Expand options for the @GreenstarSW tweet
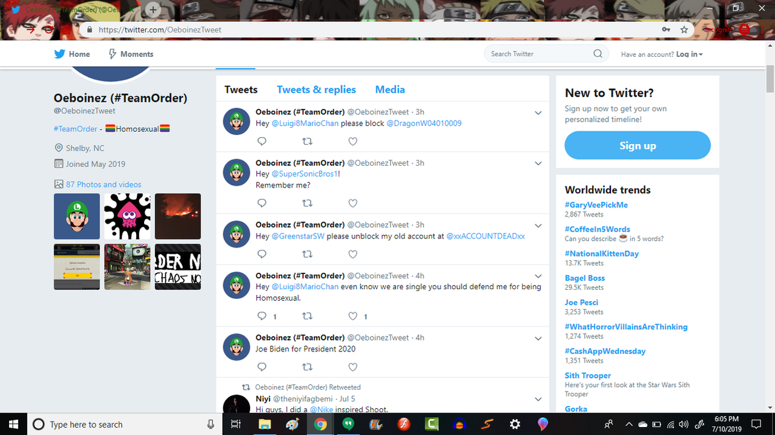This screenshot has width=775, height=435. (x=538, y=225)
